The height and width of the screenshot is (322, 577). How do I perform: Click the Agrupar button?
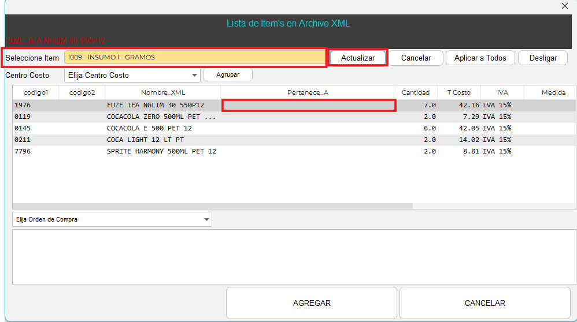click(x=228, y=74)
